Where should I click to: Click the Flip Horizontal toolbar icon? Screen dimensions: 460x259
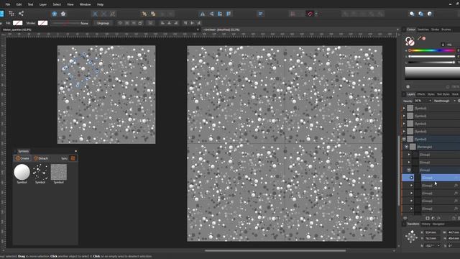coord(203,14)
